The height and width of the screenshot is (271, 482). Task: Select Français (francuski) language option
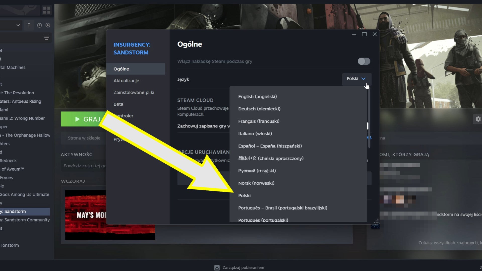point(259,121)
